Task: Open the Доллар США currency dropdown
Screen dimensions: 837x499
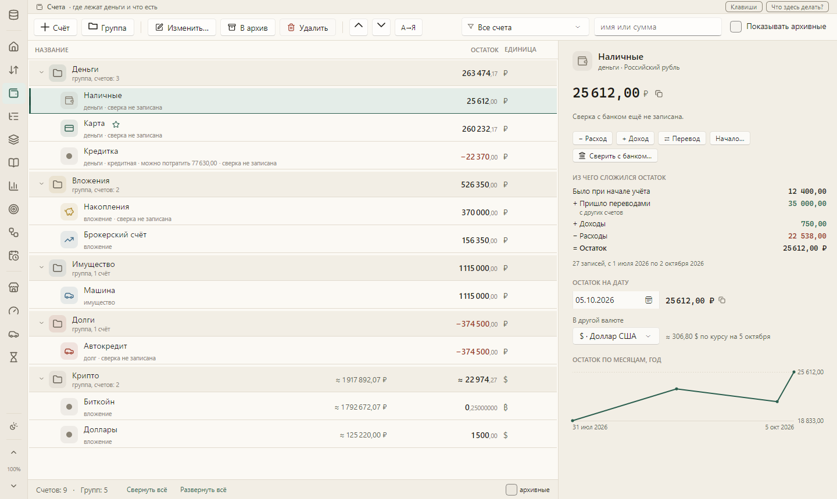Action: 616,336
